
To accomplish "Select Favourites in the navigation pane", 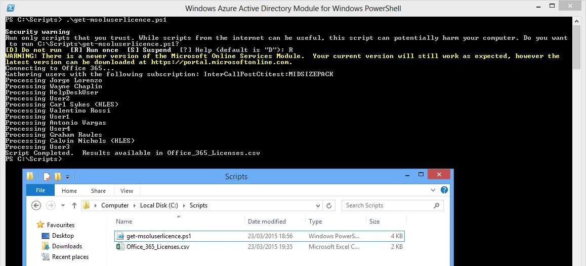I will [x=61, y=225].
